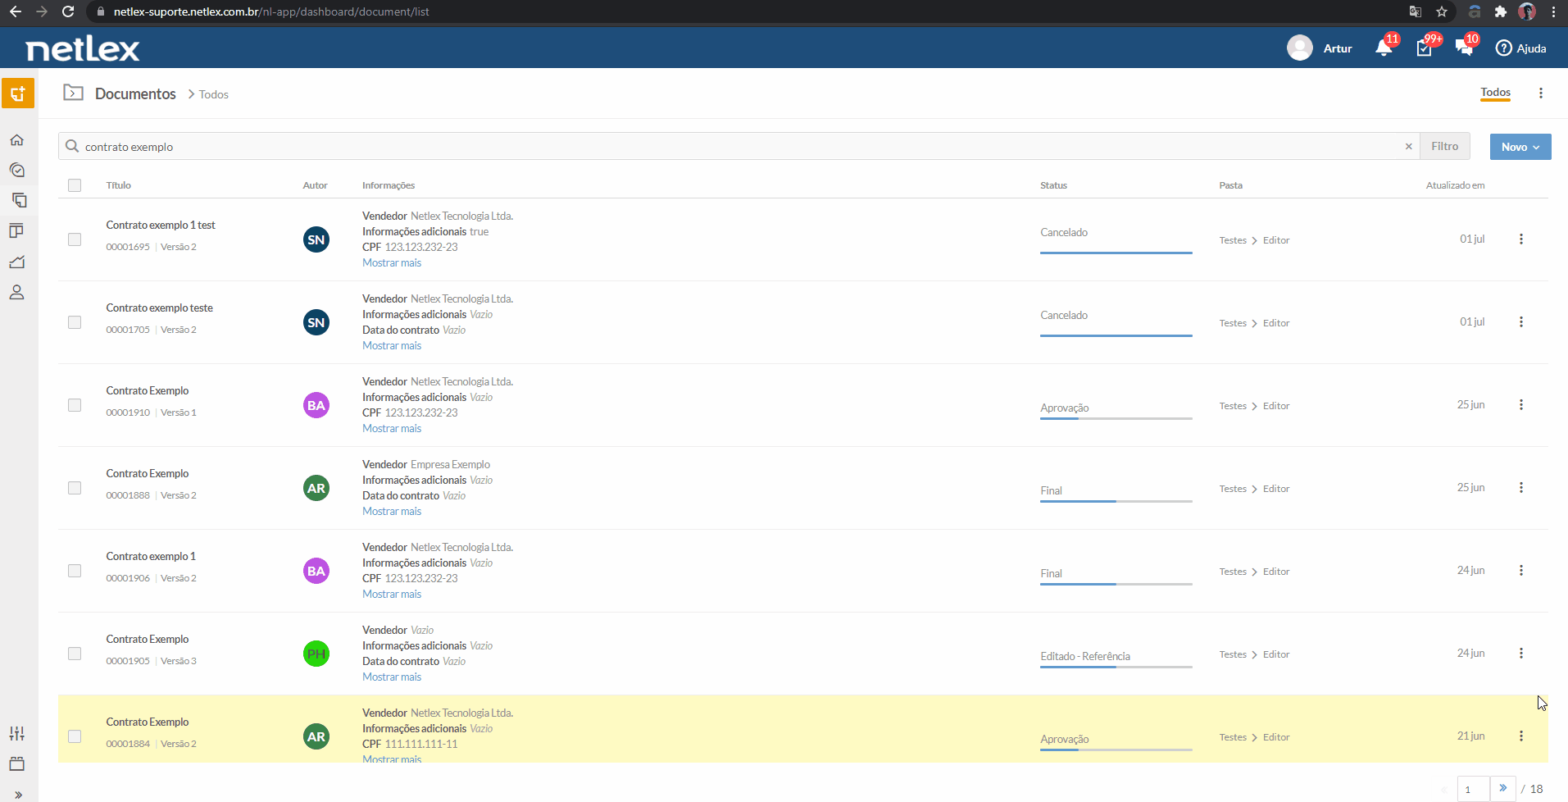1568x802 pixels.
Task: Expand Mostrar mais for document 00001910
Action: coord(392,429)
